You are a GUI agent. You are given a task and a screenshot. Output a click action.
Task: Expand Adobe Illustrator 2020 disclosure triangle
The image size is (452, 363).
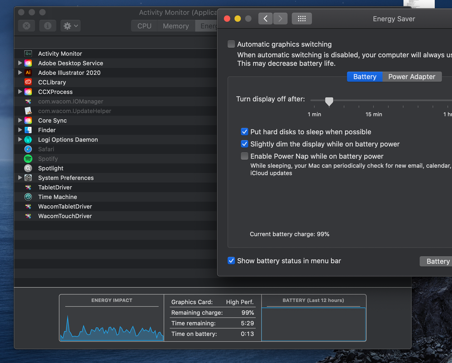click(20, 72)
